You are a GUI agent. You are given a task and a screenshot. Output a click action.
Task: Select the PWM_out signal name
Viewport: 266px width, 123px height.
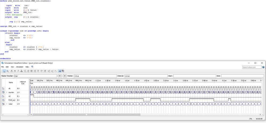point(12,100)
